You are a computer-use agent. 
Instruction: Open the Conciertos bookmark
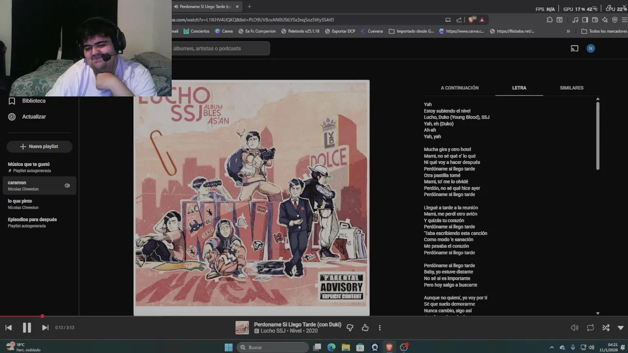[x=196, y=31]
